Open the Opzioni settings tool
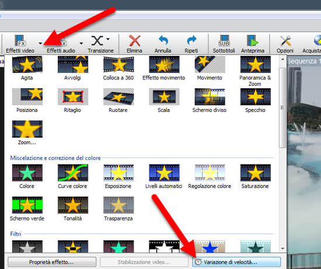 click(285, 44)
